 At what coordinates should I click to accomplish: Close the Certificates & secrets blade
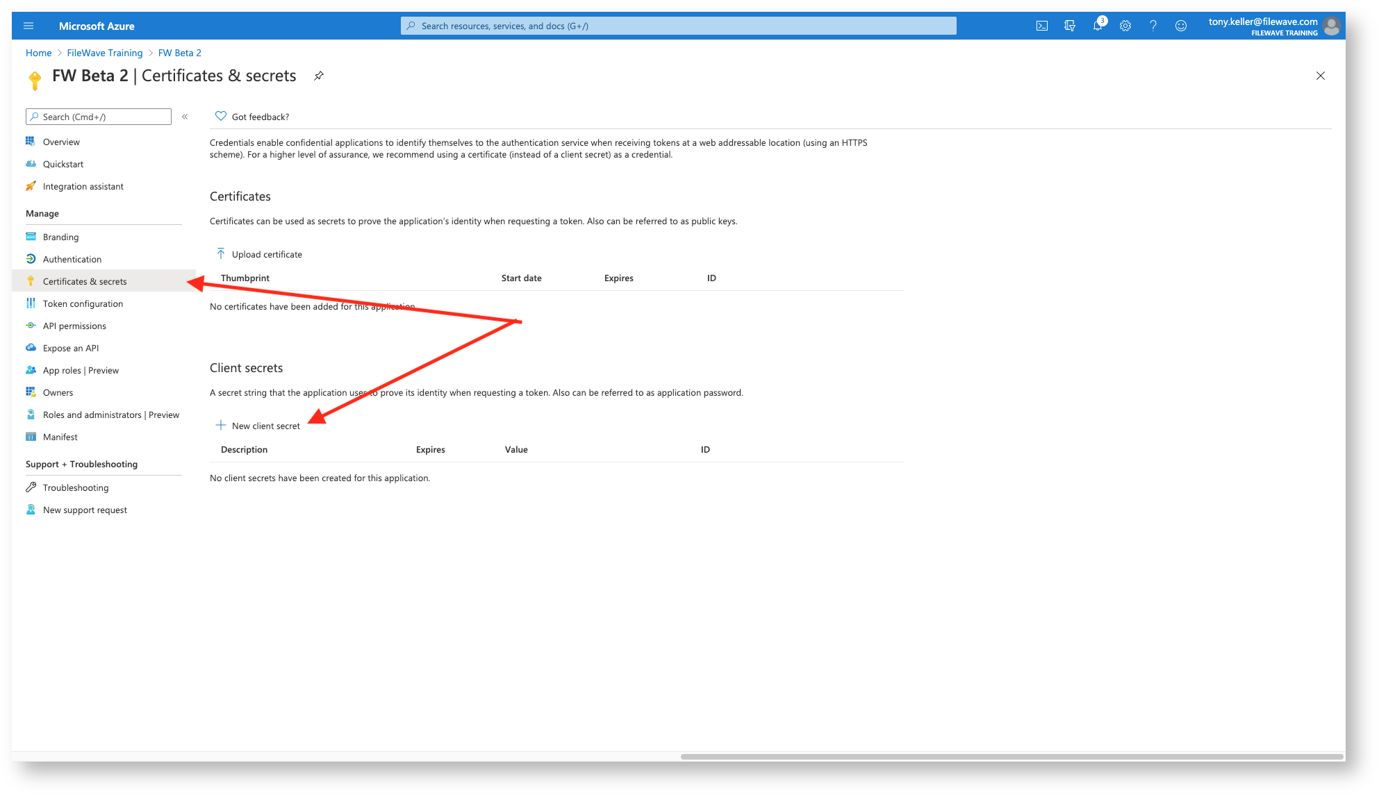1320,76
